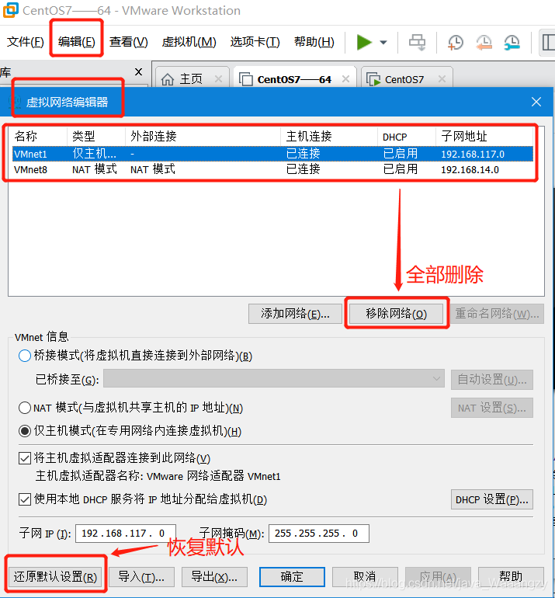Click the VMware Workstation logo in title bar

(x=10, y=10)
